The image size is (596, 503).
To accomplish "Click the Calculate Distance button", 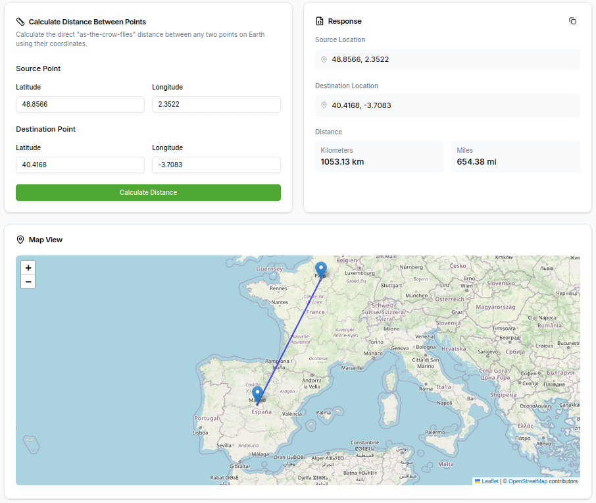I will [x=148, y=192].
